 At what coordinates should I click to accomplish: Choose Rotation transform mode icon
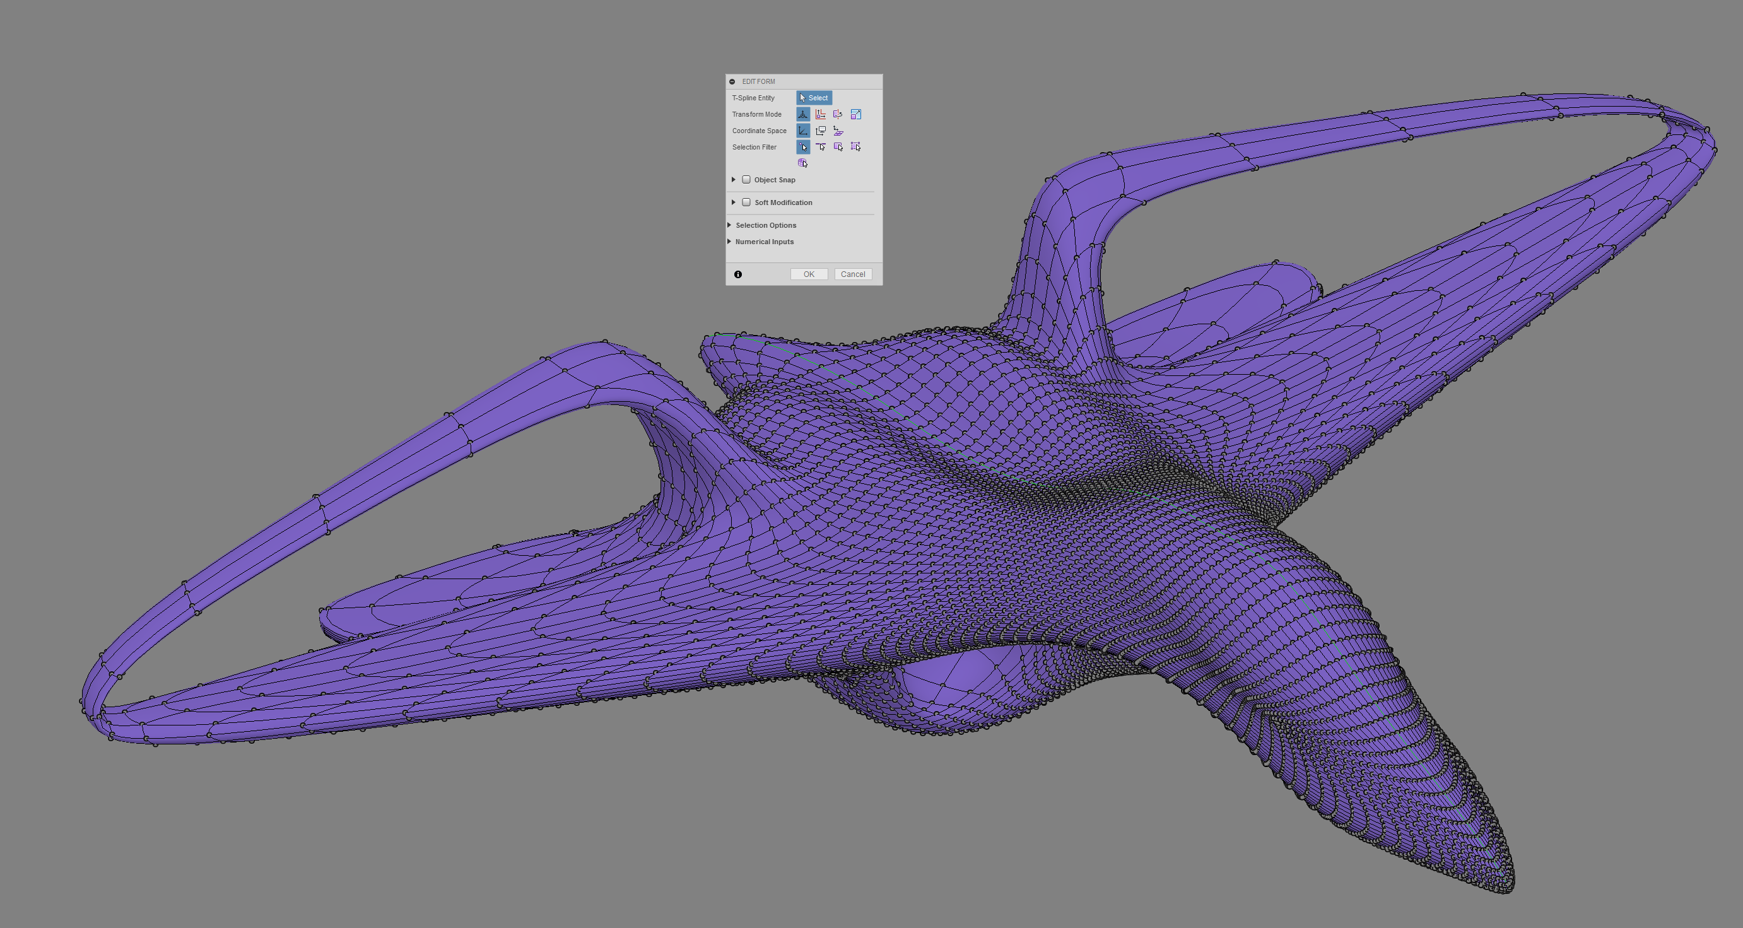click(x=838, y=114)
